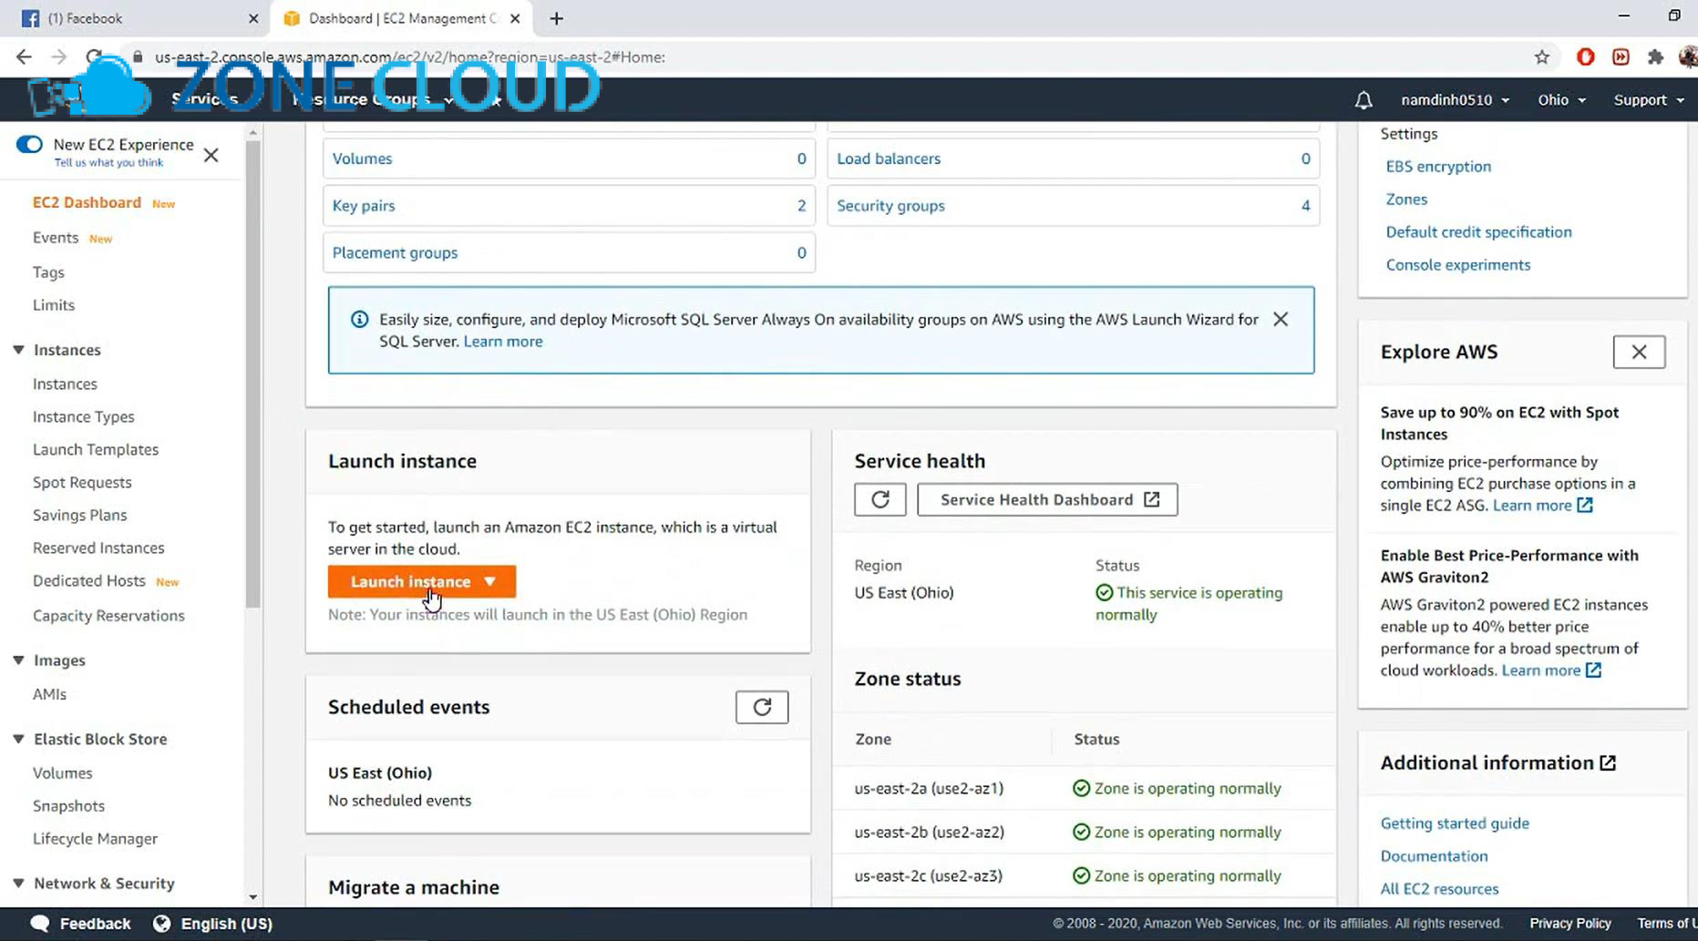
Task: Open the browser extensions puzzle icon
Action: coord(1655,57)
